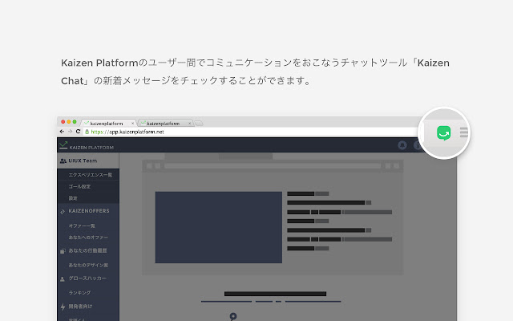Open 設定 under UIUX Team
513x321 pixels.
coord(73,198)
